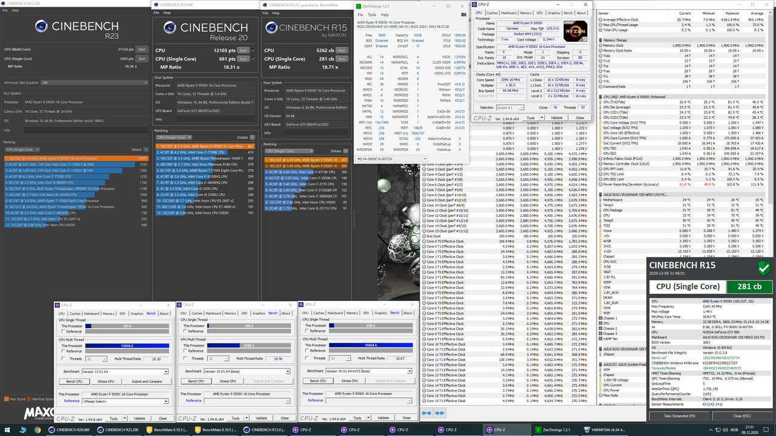This screenshot has height=436, width=776.
Task: Click CPU (Tctl/Tdie) temperature sensor icon
Action: click(x=601, y=102)
